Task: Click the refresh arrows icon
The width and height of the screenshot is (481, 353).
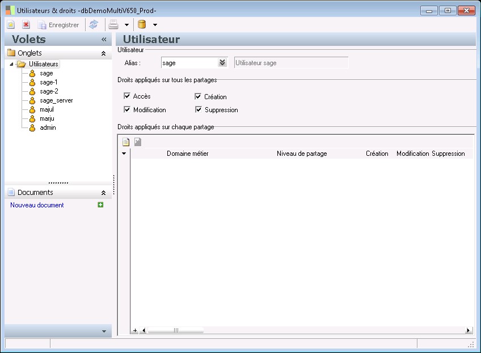Action: (94, 25)
